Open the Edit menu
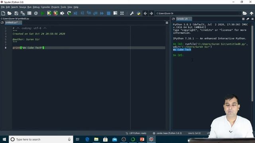 point(8,7)
